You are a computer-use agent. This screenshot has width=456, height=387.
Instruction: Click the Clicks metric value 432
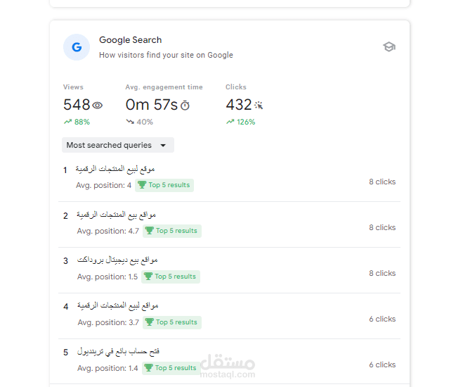click(x=239, y=105)
